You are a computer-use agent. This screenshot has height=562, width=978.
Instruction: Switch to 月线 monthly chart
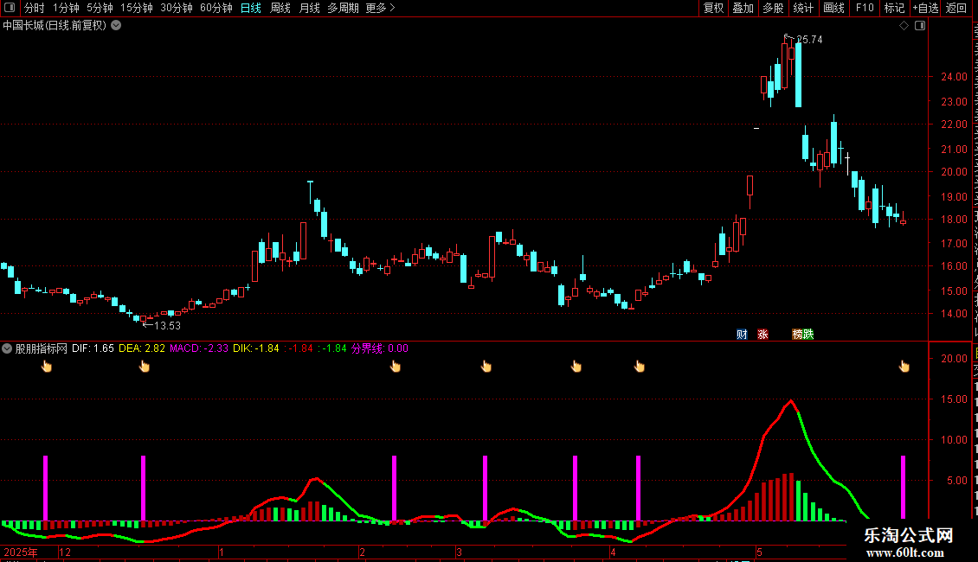click(x=309, y=8)
